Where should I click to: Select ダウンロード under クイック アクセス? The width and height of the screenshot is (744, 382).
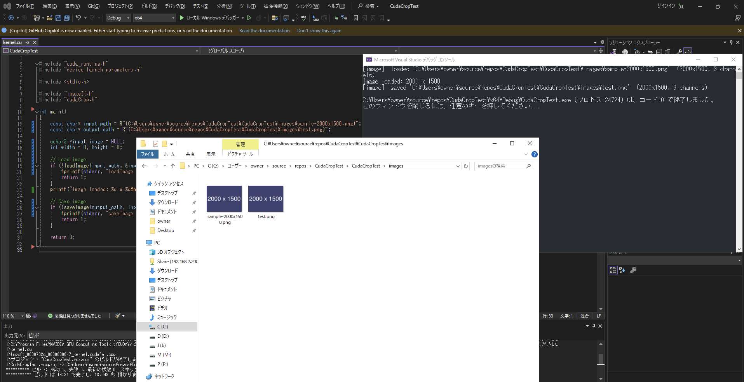[x=167, y=202]
